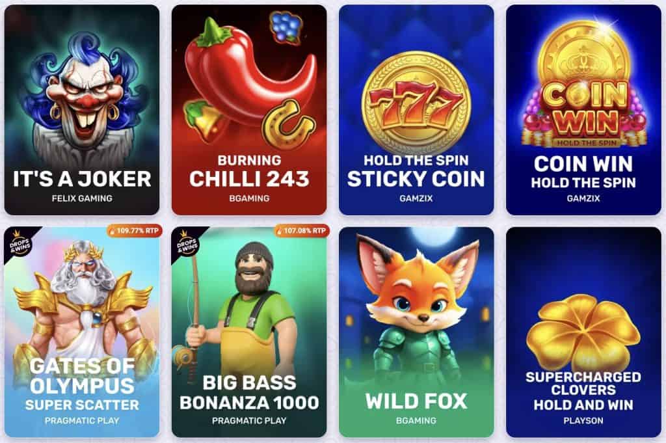Click Gamzix label under Sticky Coin

(416, 198)
